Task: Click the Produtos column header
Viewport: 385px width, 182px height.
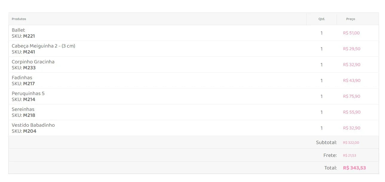Action: click(19, 19)
